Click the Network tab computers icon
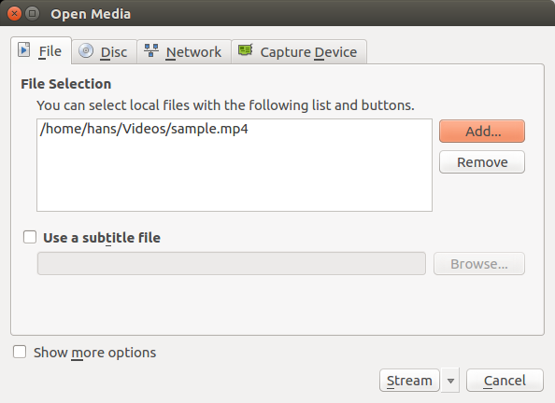555x403 pixels. pyautogui.click(x=151, y=50)
